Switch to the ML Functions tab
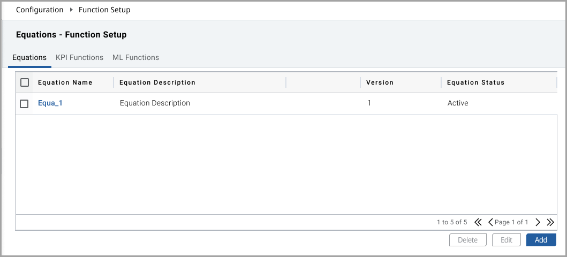 coord(135,57)
